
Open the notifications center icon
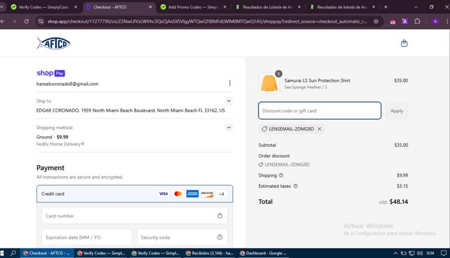click(x=443, y=253)
